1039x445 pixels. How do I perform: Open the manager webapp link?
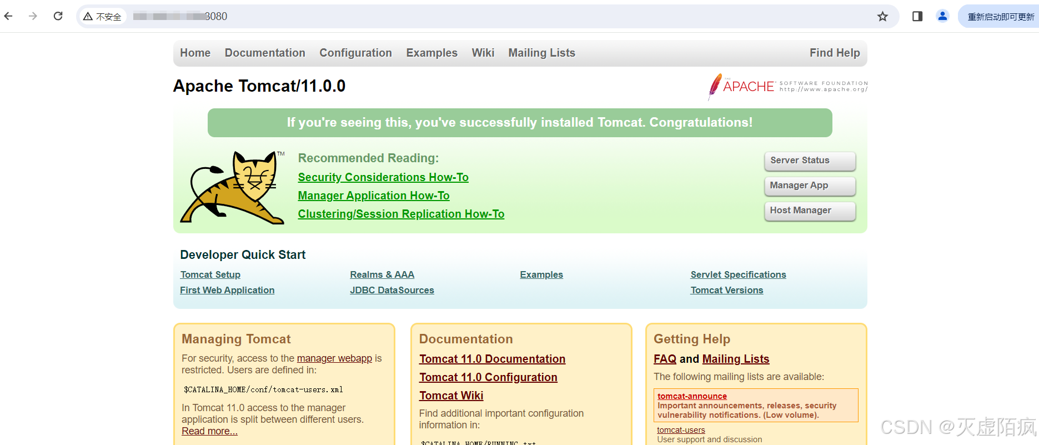(334, 358)
